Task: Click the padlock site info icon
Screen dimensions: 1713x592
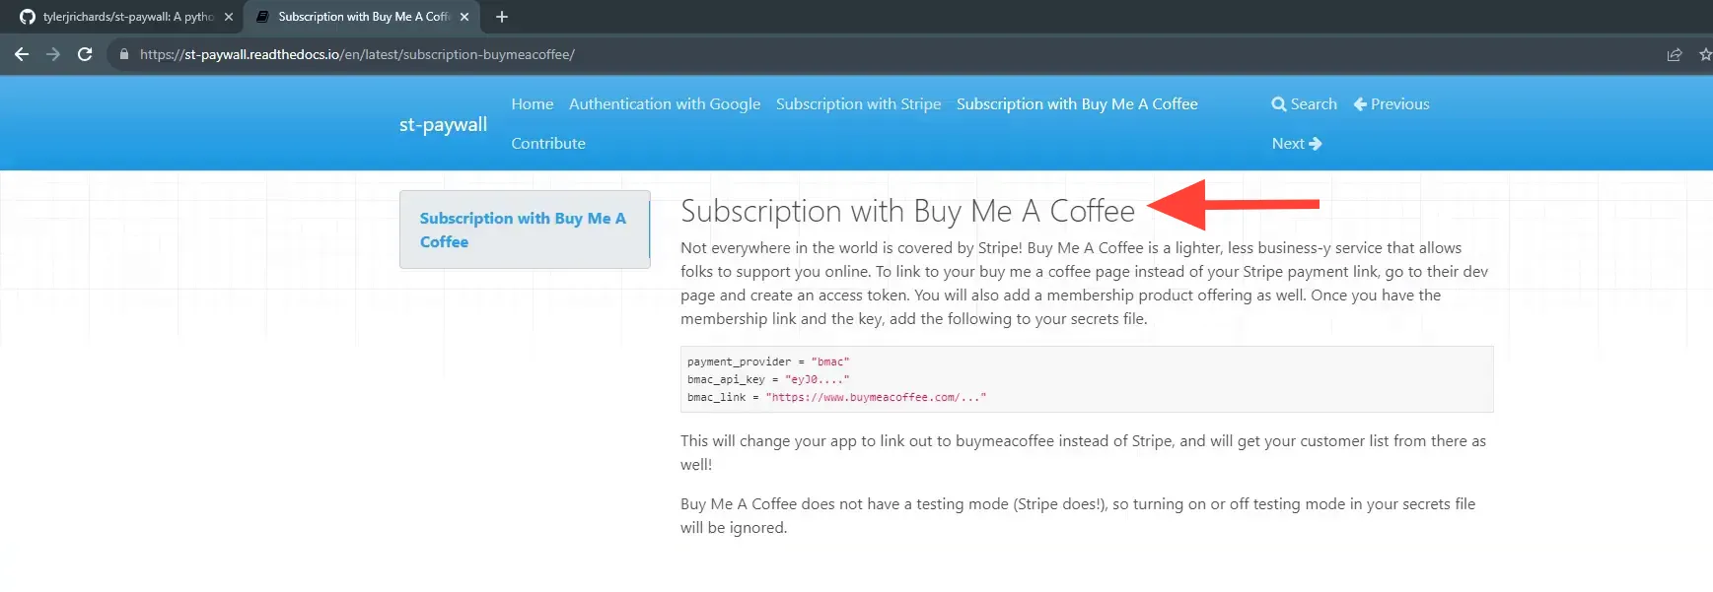Action: (x=124, y=54)
